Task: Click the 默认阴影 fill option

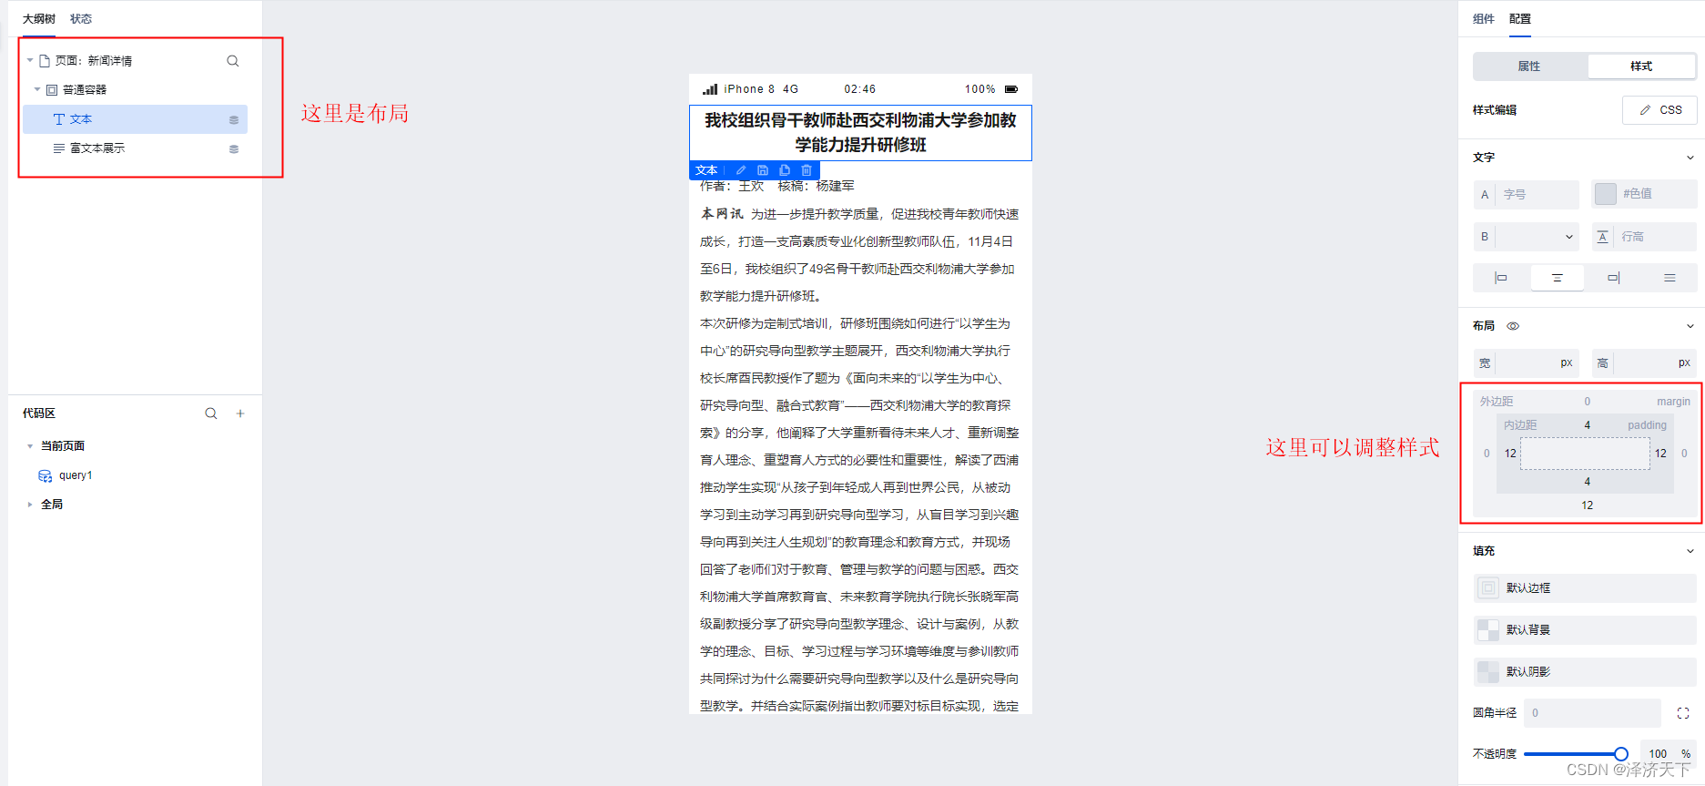Action: point(1585,672)
